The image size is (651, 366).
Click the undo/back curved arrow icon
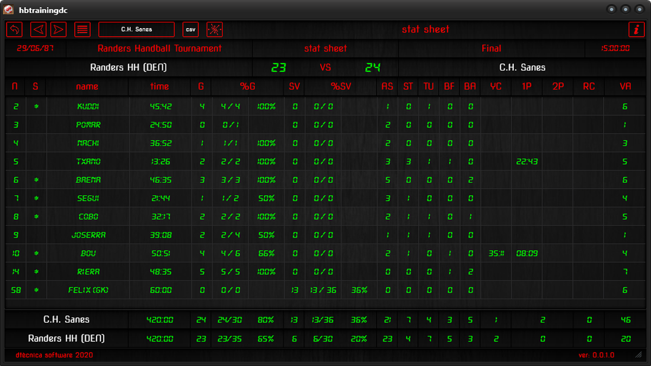pyautogui.click(x=14, y=29)
